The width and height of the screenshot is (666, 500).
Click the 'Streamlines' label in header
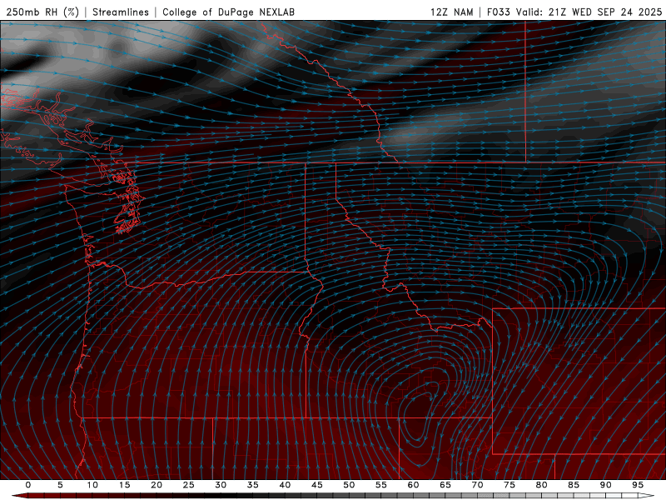coord(121,12)
